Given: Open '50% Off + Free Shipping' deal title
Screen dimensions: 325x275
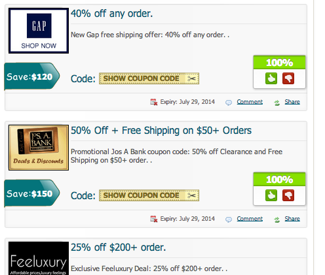Looking at the screenshot, I should pyautogui.click(x=161, y=131).
